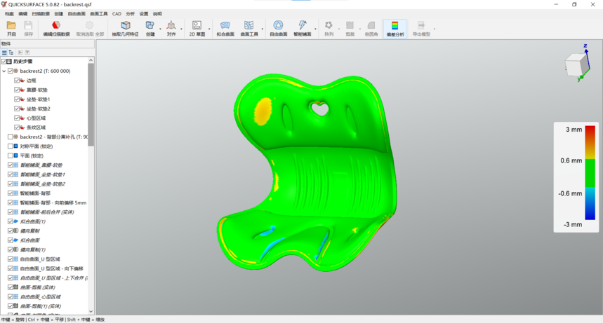The height and width of the screenshot is (323, 603).
Task: Select tree row 拟合曲面(1)
Action: 33,221
